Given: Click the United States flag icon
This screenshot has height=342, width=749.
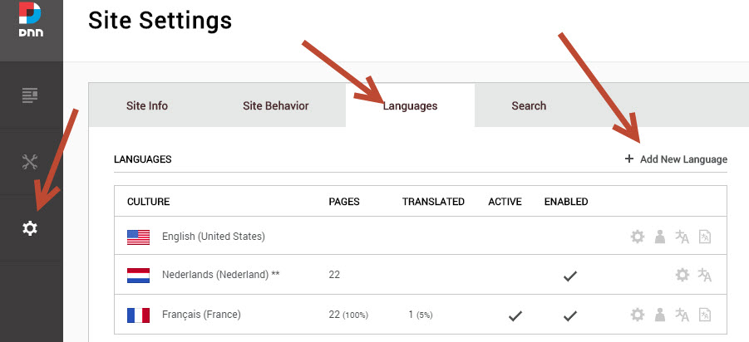Looking at the screenshot, I should [138, 237].
